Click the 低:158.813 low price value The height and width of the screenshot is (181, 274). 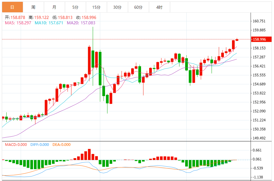click(62, 17)
